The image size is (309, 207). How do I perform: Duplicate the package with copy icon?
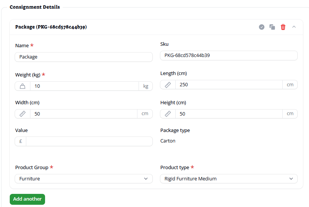click(x=272, y=27)
